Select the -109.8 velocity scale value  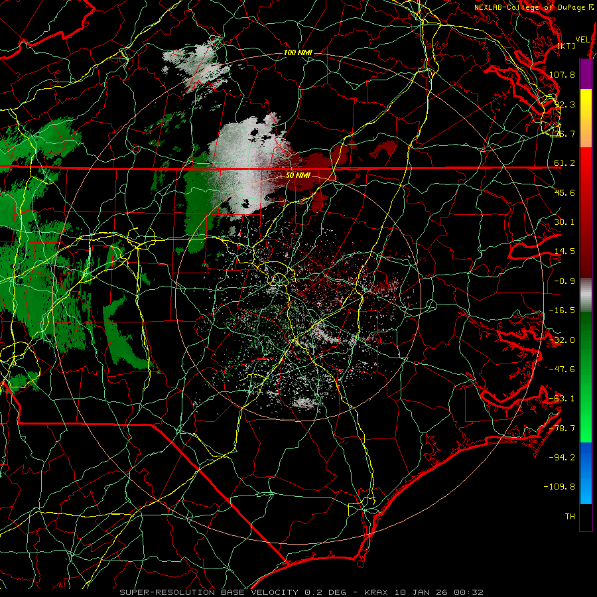pyautogui.click(x=560, y=487)
